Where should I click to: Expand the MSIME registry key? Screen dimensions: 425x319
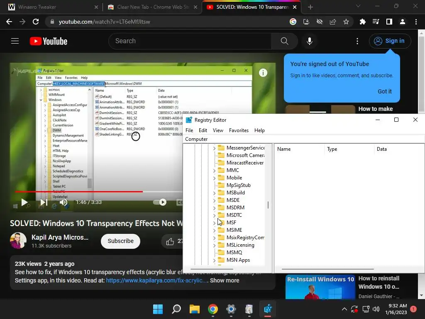click(x=214, y=230)
